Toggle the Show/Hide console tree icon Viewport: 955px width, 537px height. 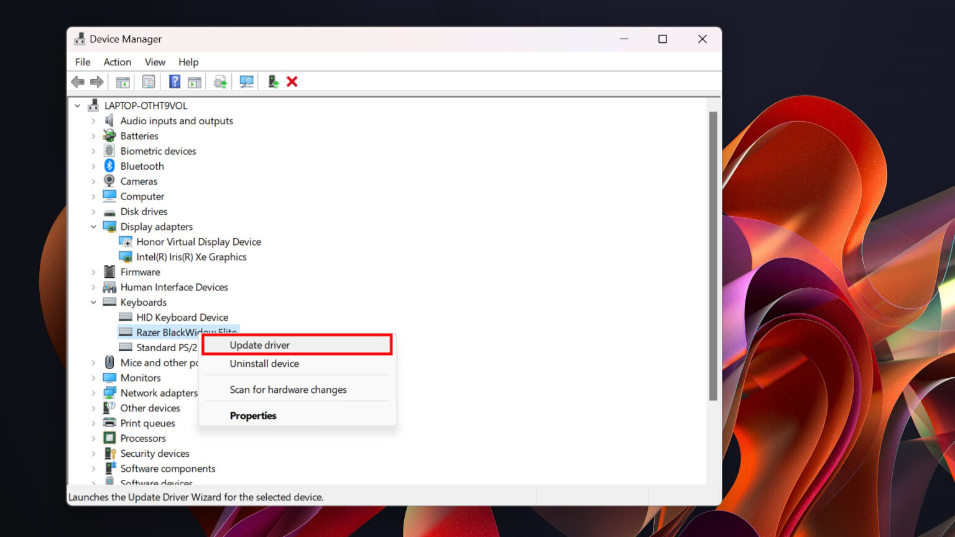pos(122,81)
